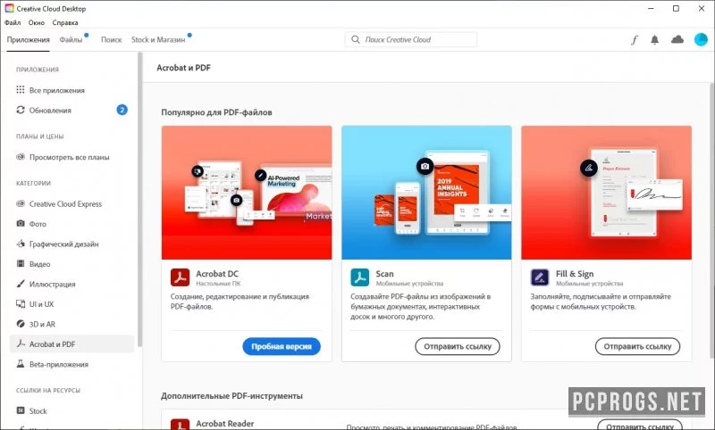715x430 pixels.
Task: Send link for Scan app
Action: point(458,346)
